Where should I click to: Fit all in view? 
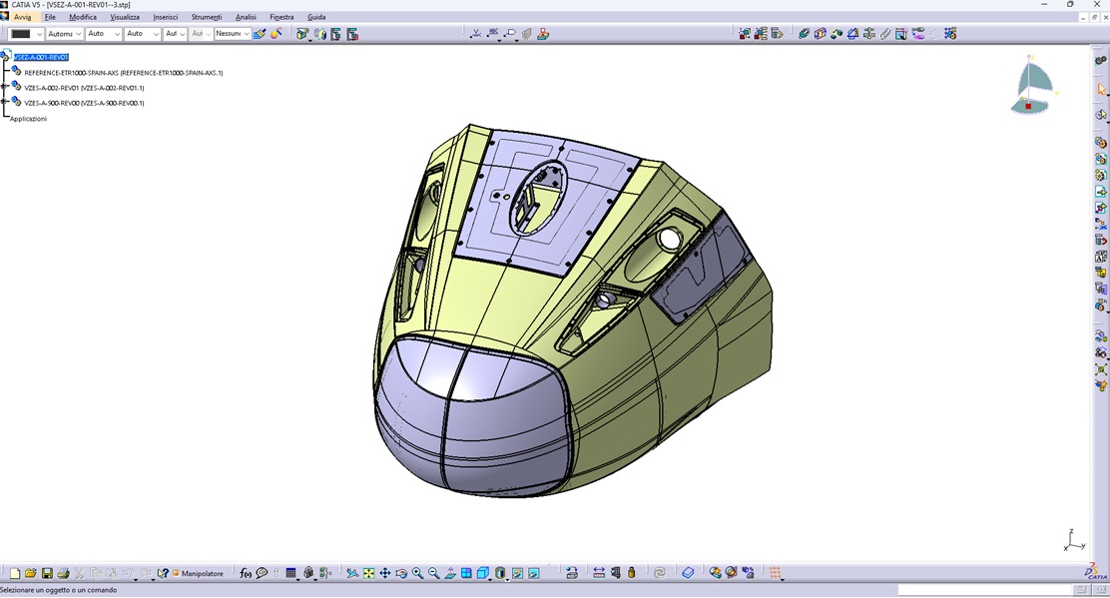(x=368, y=573)
